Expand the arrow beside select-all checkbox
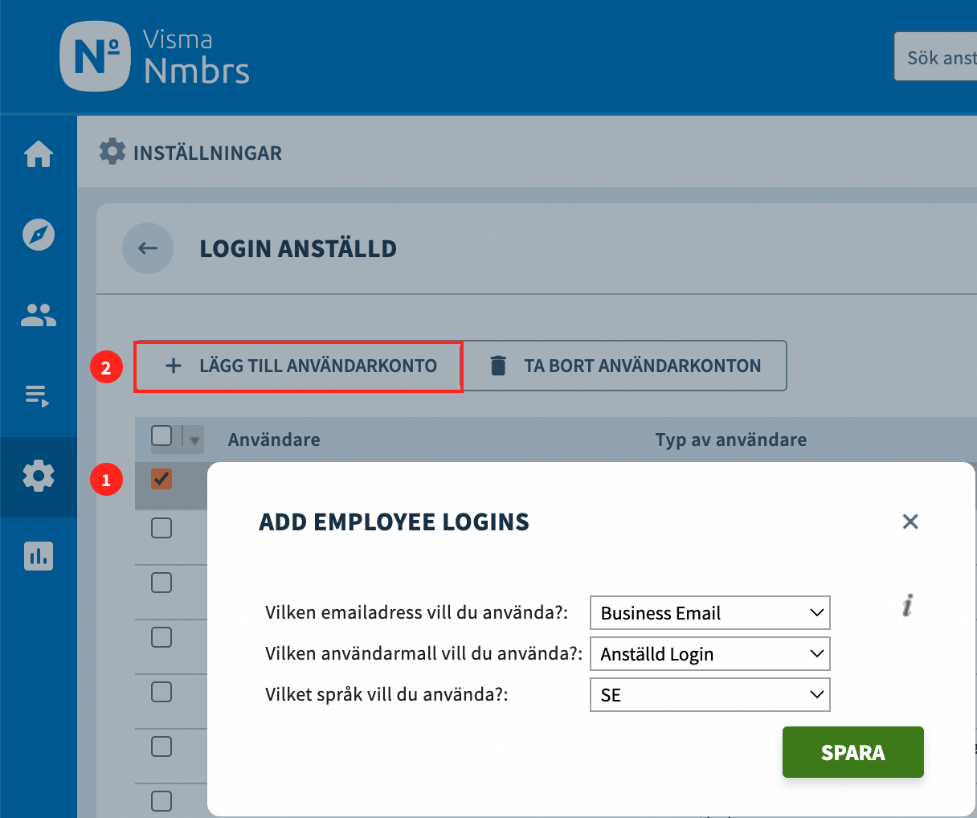977x818 pixels. (194, 440)
